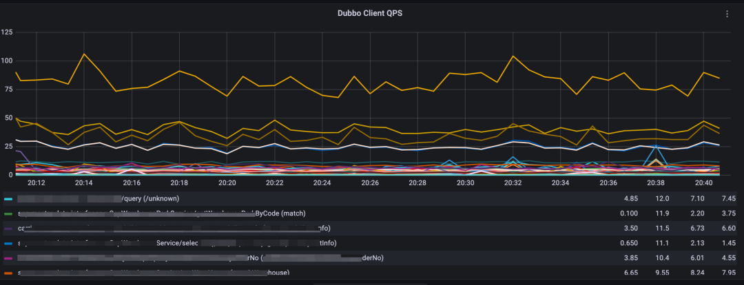Click the 20:14 time label on the x-axis
The width and height of the screenshot is (744, 285).
pyautogui.click(x=83, y=182)
